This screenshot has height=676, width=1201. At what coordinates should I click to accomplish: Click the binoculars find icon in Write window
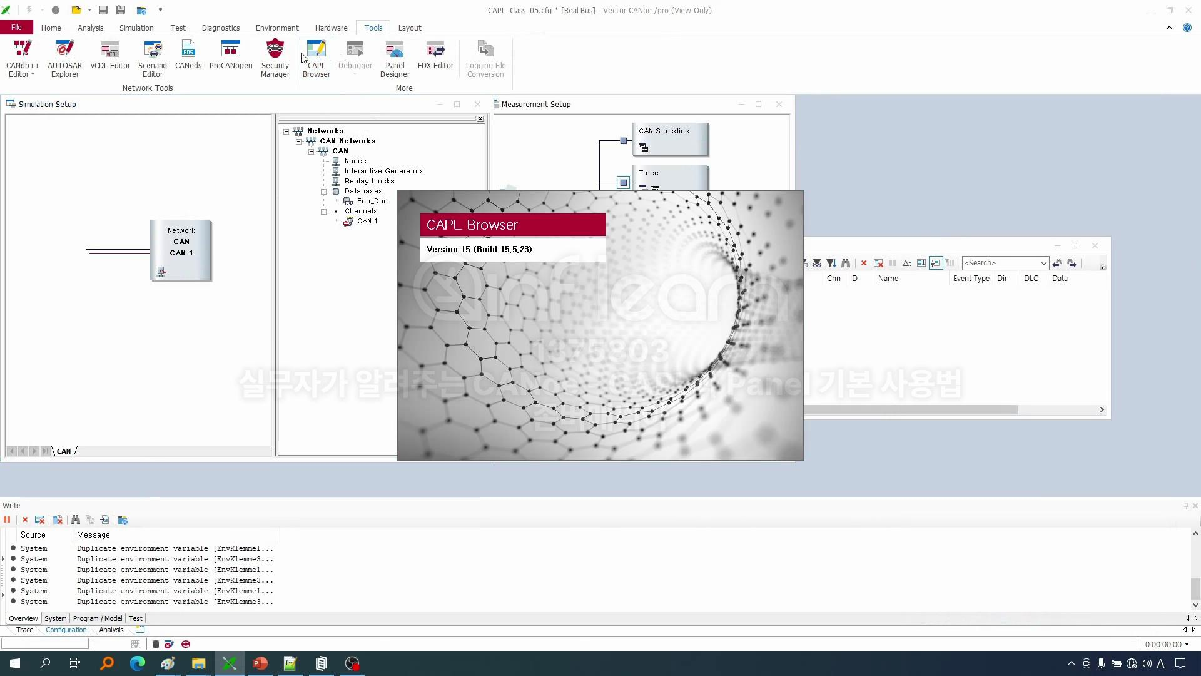click(x=76, y=520)
